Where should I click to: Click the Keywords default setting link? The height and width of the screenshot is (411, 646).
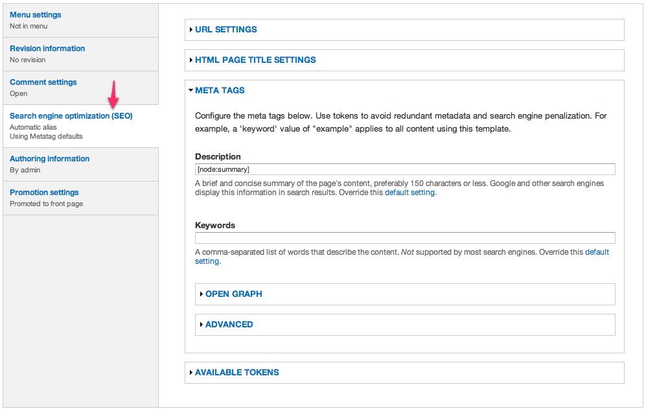tap(596, 252)
